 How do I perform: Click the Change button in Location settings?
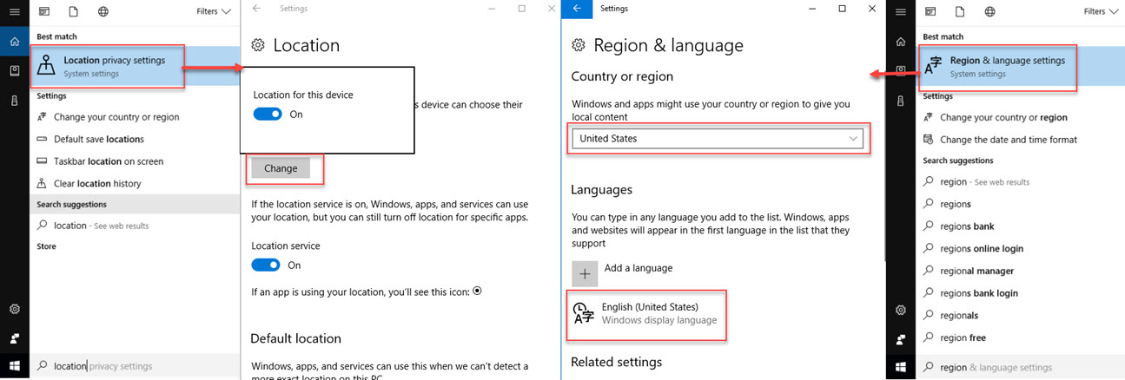pyautogui.click(x=281, y=168)
